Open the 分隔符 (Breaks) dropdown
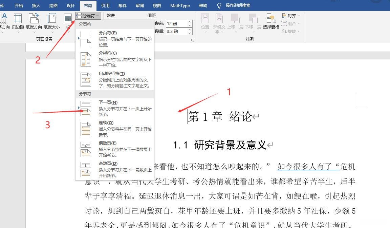 88,15
